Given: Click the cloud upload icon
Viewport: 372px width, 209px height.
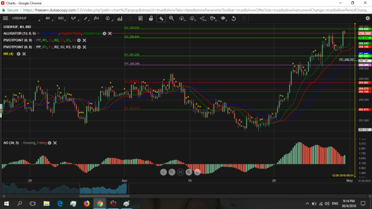Looking at the screenshot, I should 182,18.
